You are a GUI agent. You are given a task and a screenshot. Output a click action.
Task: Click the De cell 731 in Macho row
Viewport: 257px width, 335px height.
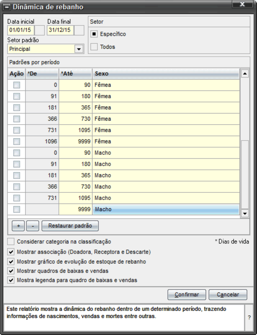[42, 198]
